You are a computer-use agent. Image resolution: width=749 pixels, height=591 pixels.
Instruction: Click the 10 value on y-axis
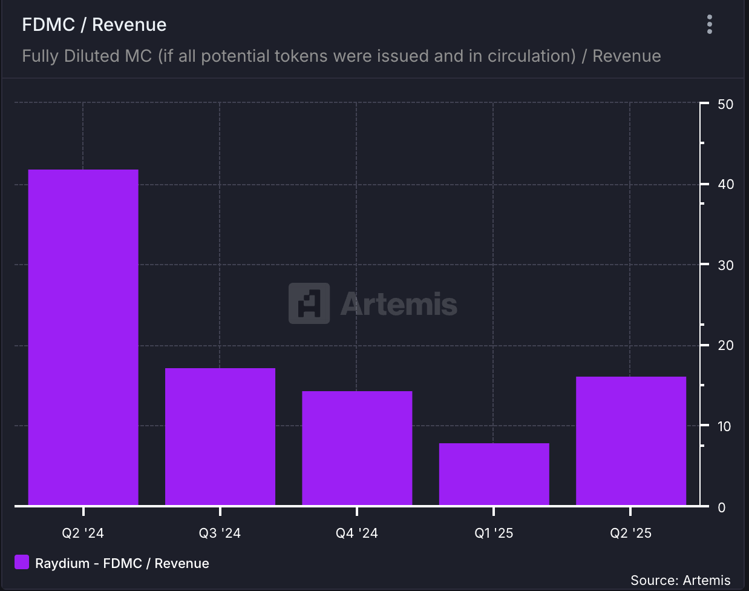point(724,426)
